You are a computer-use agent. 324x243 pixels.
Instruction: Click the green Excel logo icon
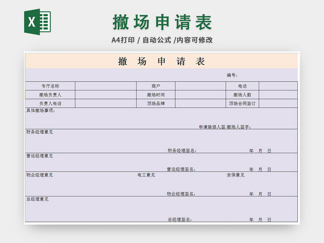point(37,22)
